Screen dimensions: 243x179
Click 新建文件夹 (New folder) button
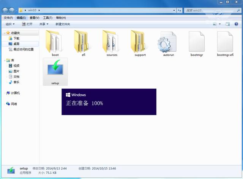tap(63, 24)
